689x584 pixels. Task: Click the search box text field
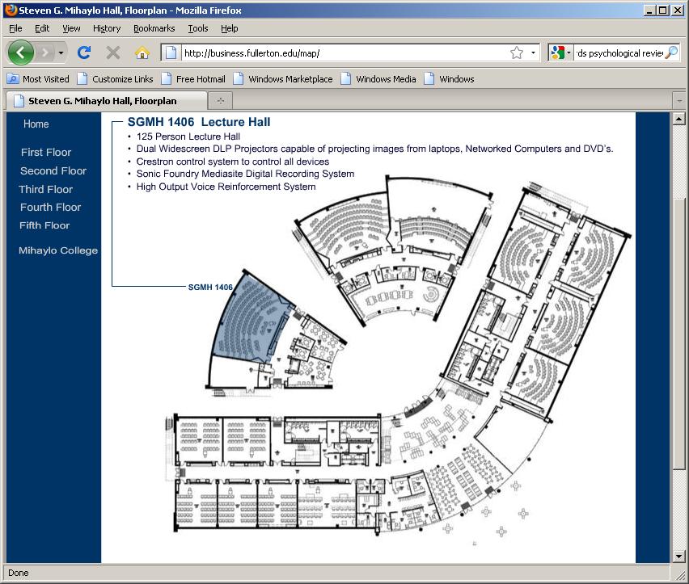click(x=619, y=53)
